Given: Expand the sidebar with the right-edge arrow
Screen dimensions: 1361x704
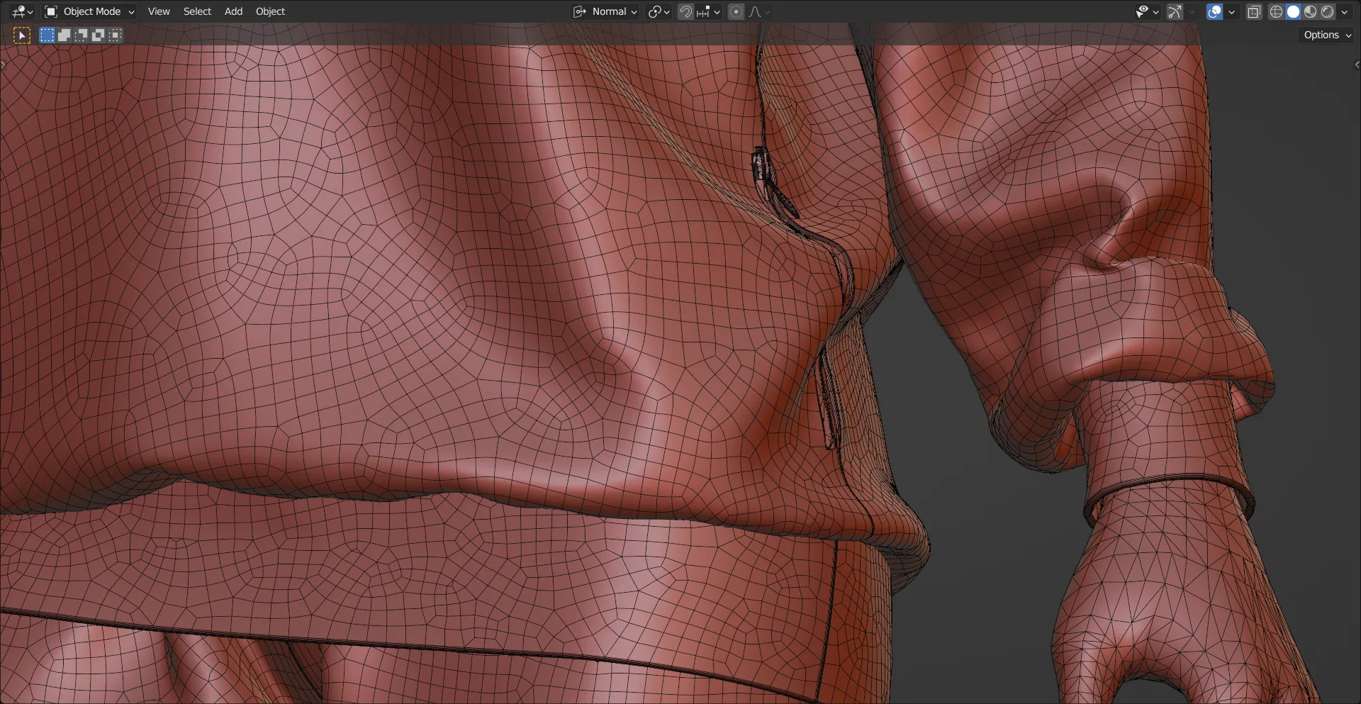Looking at the screenshot, I should [1357, 65].
